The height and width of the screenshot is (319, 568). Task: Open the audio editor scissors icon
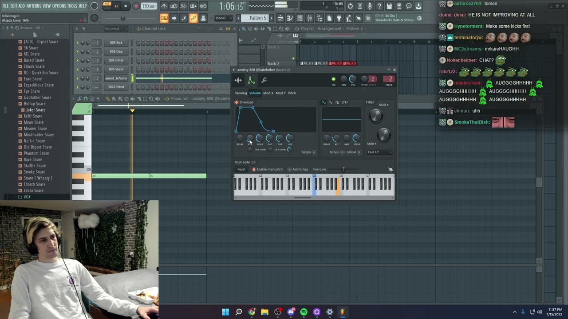coord(360,6)
